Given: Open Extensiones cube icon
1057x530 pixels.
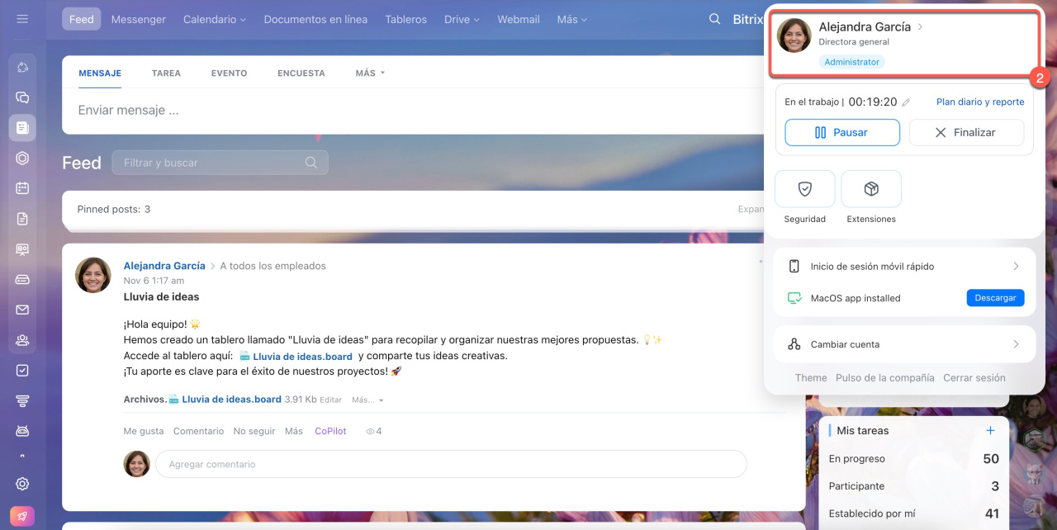Looking at the screenshot, I should pyautogui.click(x=870, y=189).
